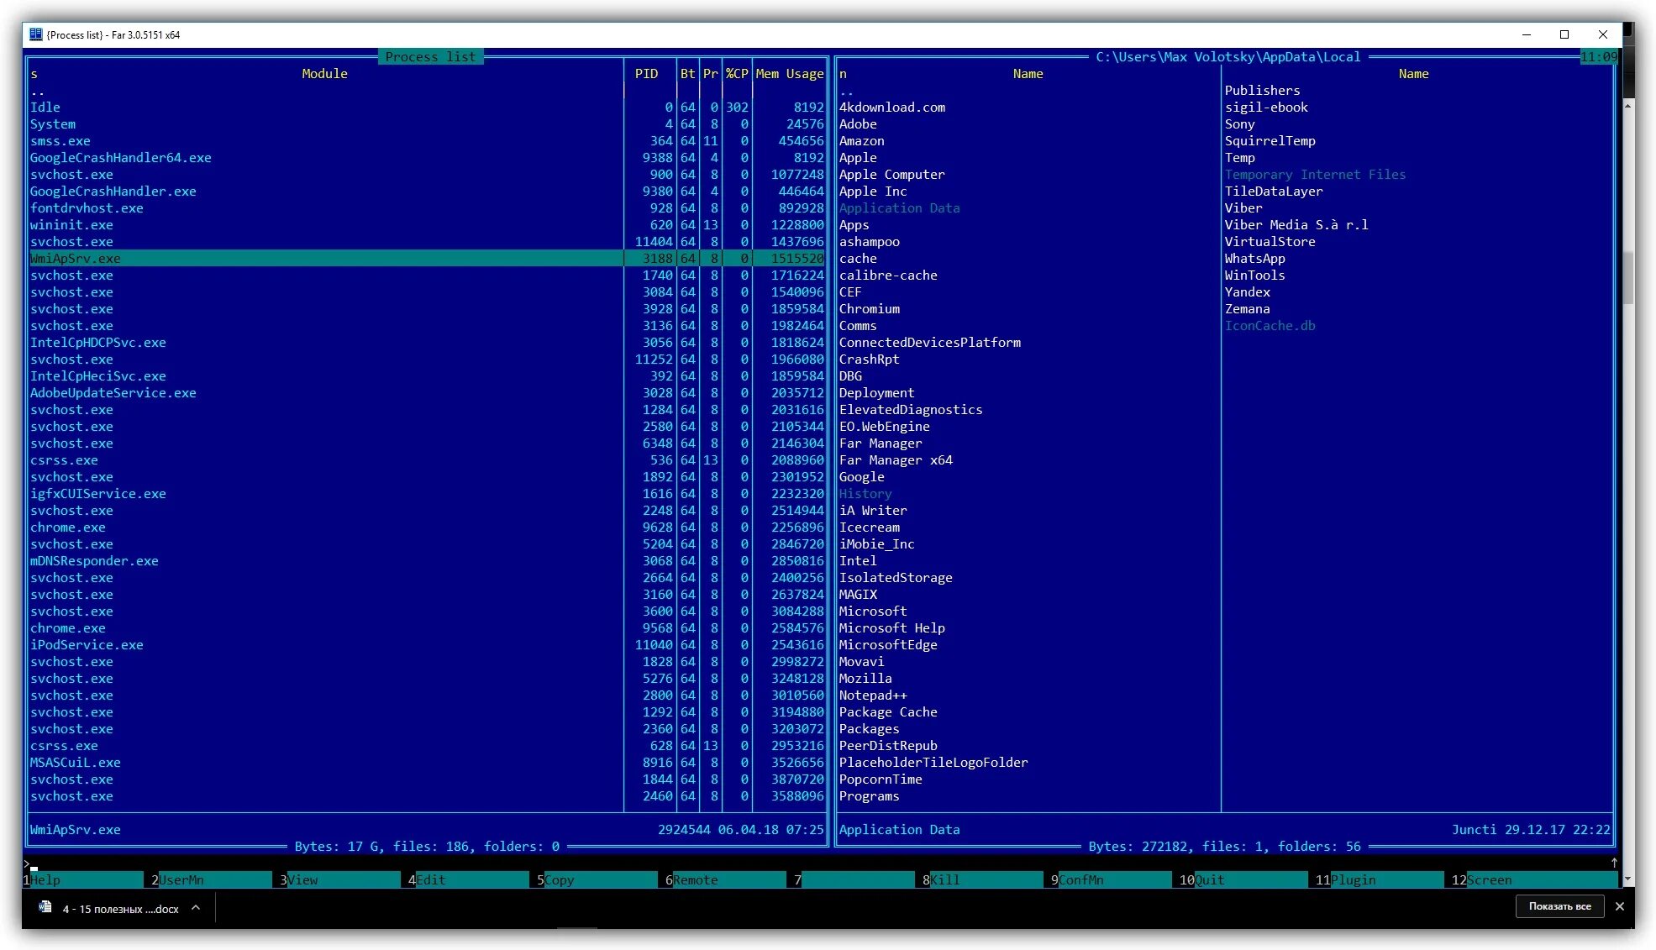1656x950 pixels.
Task: Select Temporary Internet Files entry
Action: [x=1315, y=175]
